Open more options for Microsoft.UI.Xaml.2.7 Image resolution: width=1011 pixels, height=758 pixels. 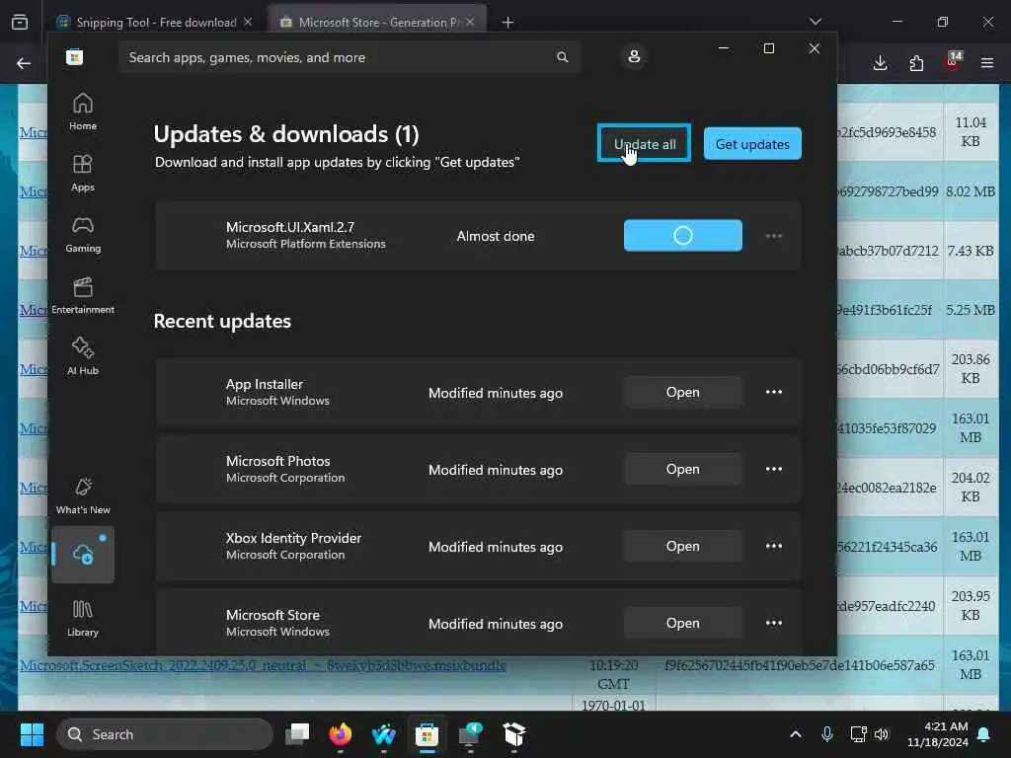[774, 236]
